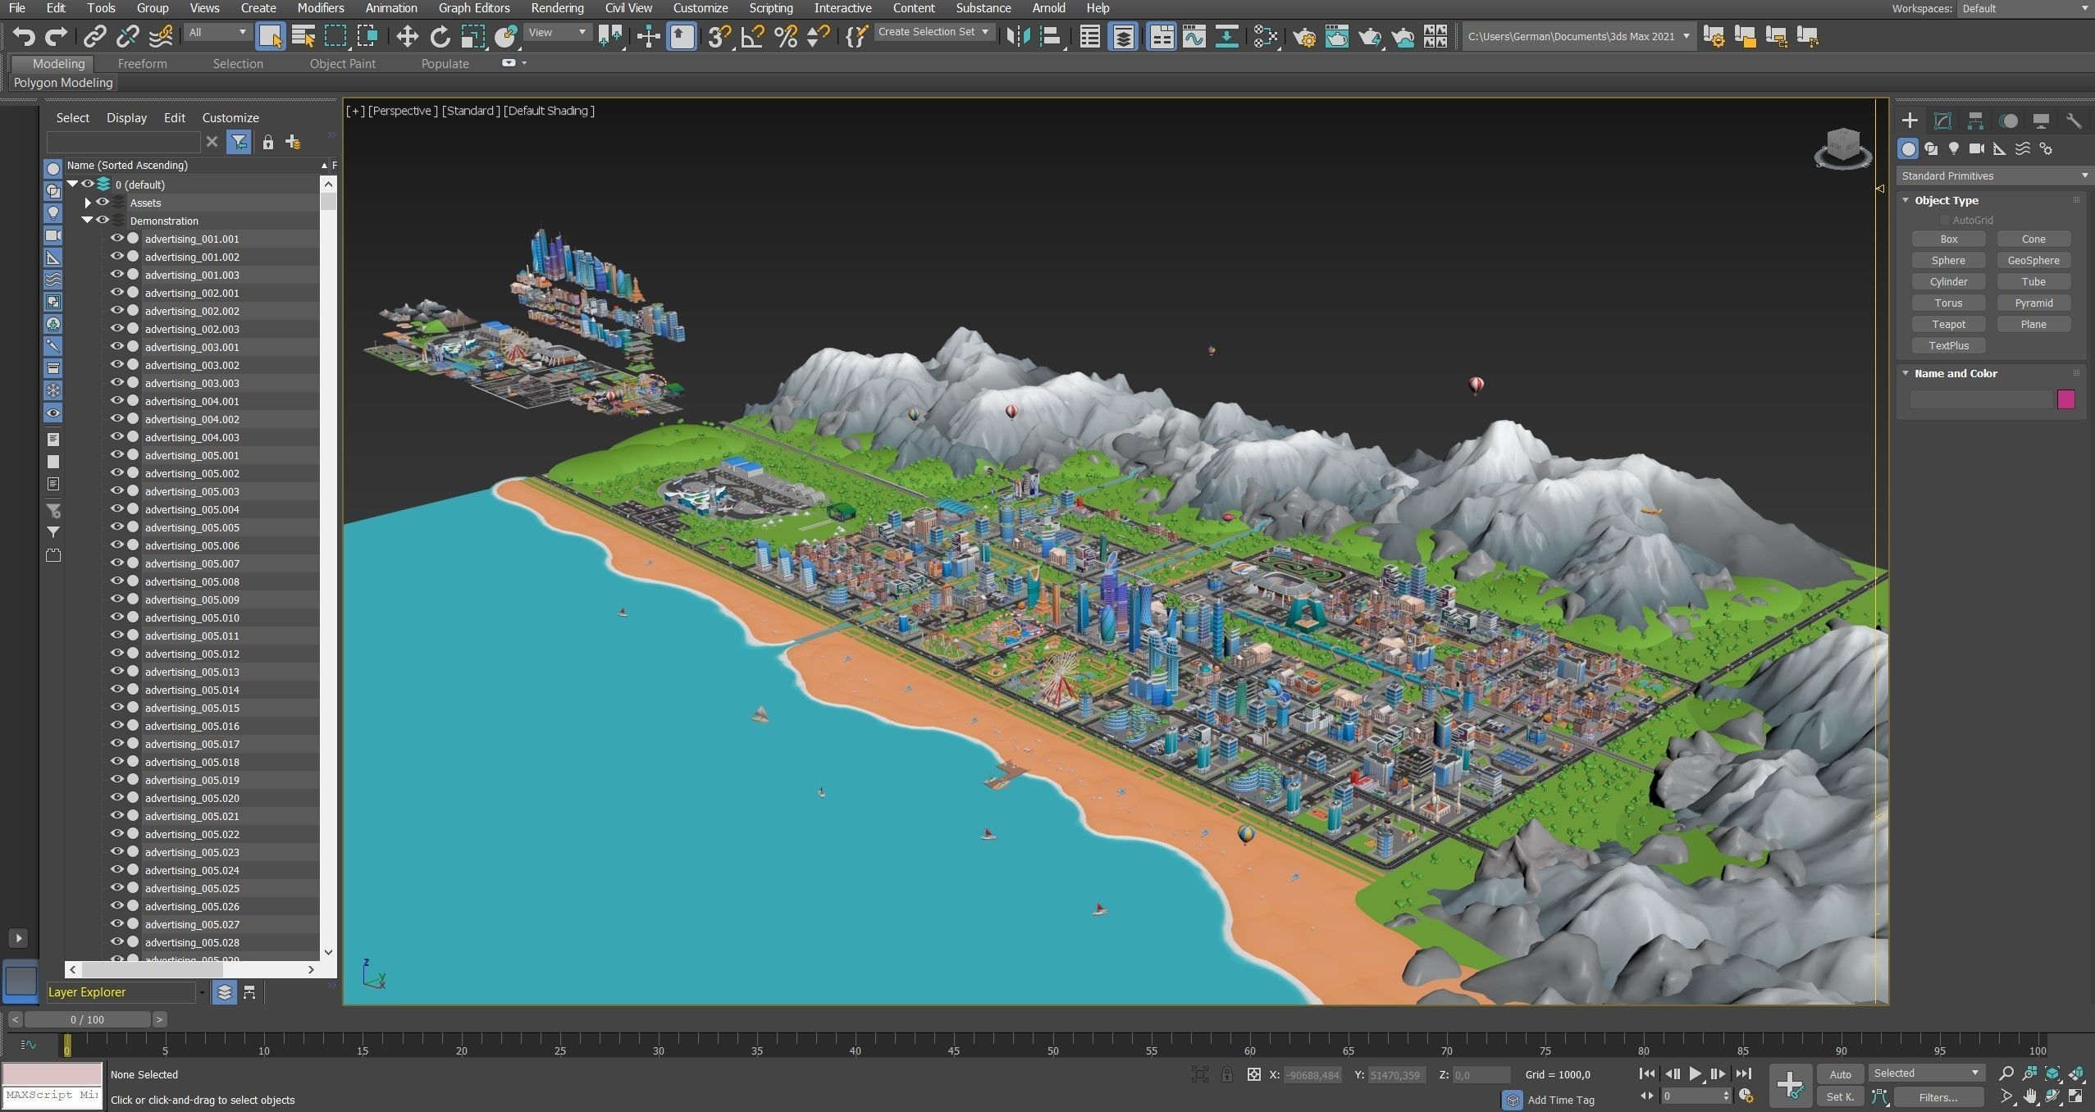Enable the AutoGrid checkbox

(x=1944, y=220)
